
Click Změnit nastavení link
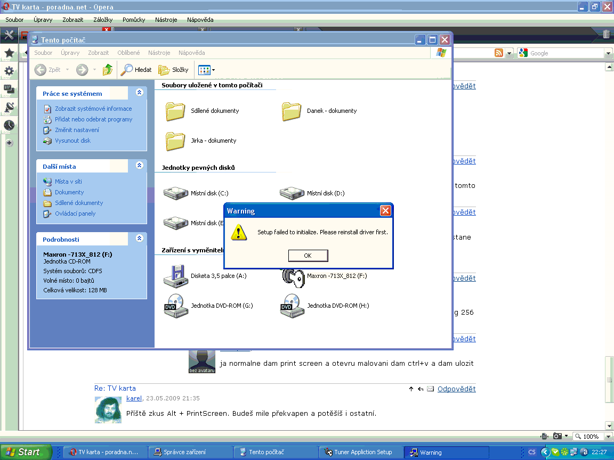(77, 130)
